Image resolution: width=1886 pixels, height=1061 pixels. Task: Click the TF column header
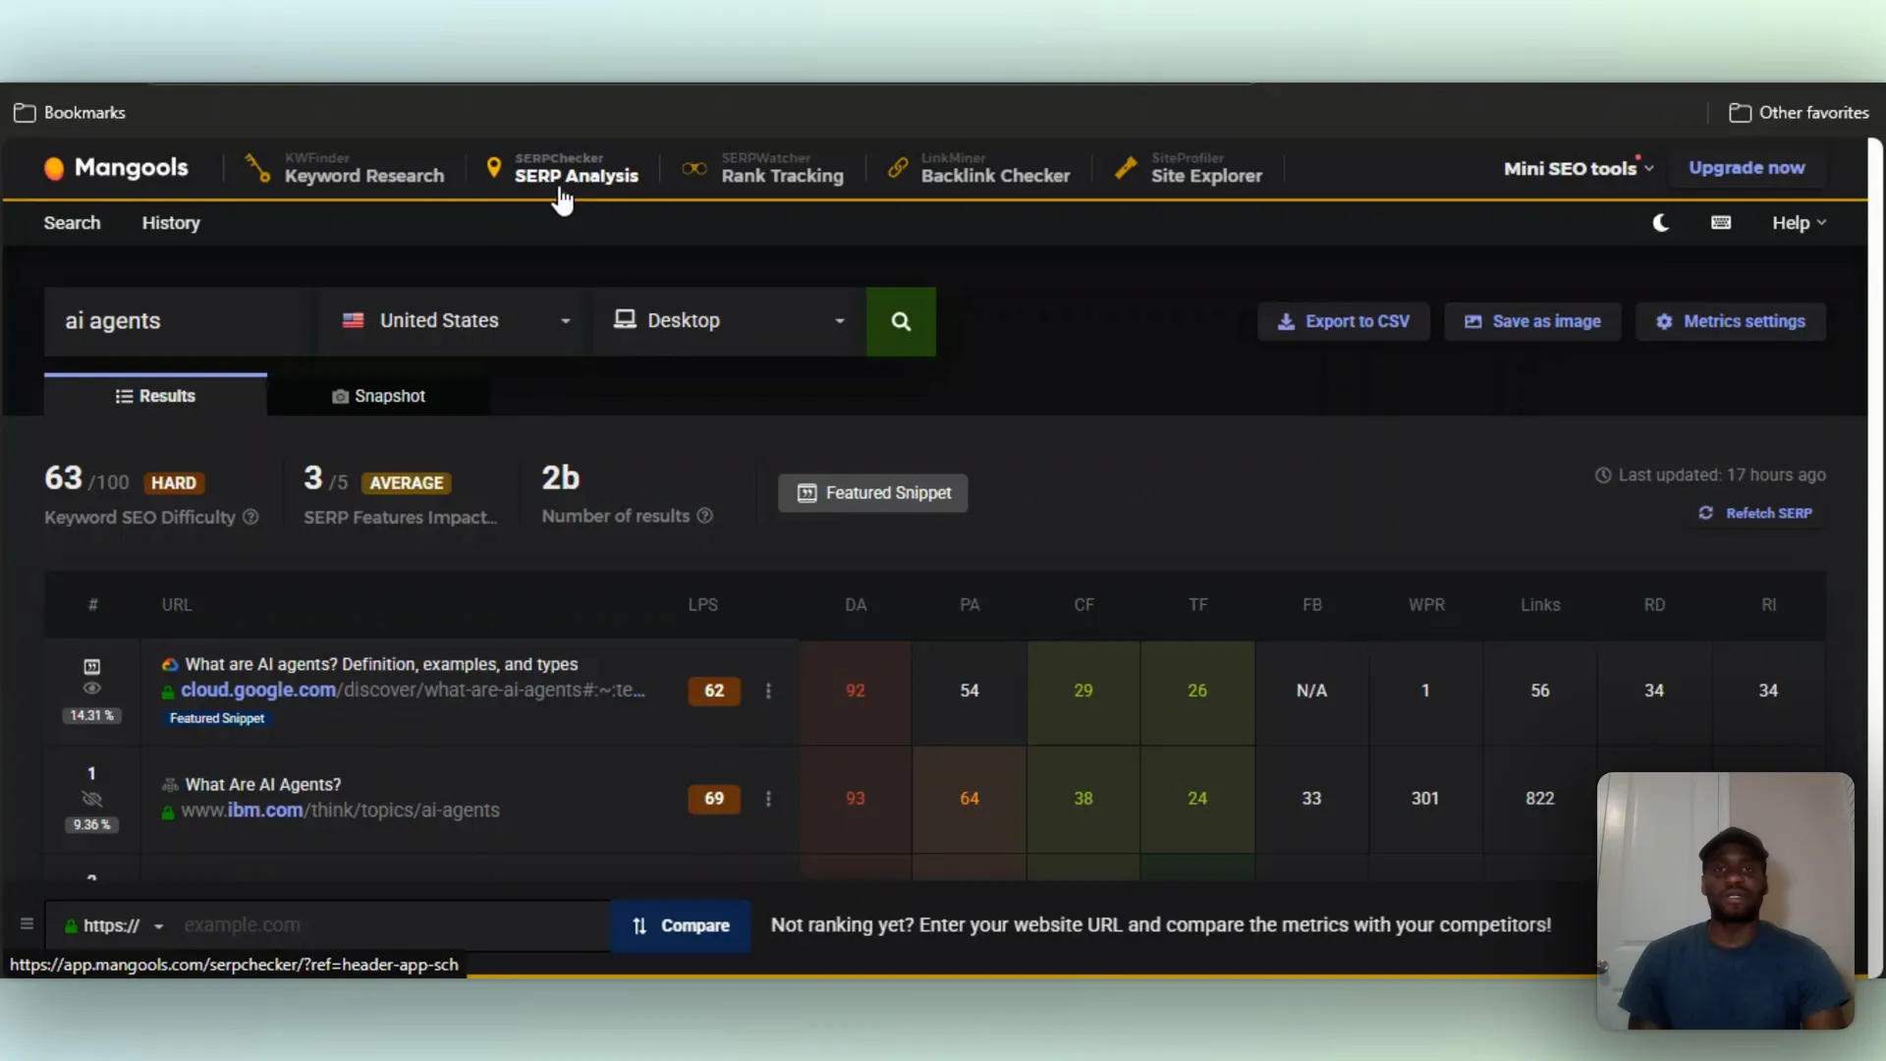click(1197, 605)
